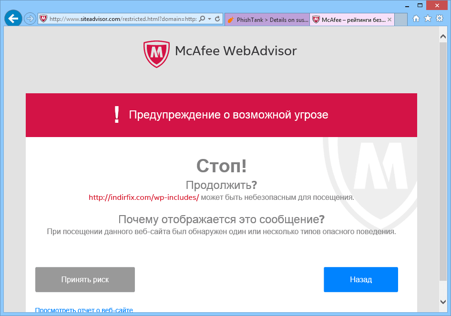The height and width of the screenshot is (316, 451).
Task: Open the Просмотреть отчет о веб-сайте link
Action: (84, 310)
